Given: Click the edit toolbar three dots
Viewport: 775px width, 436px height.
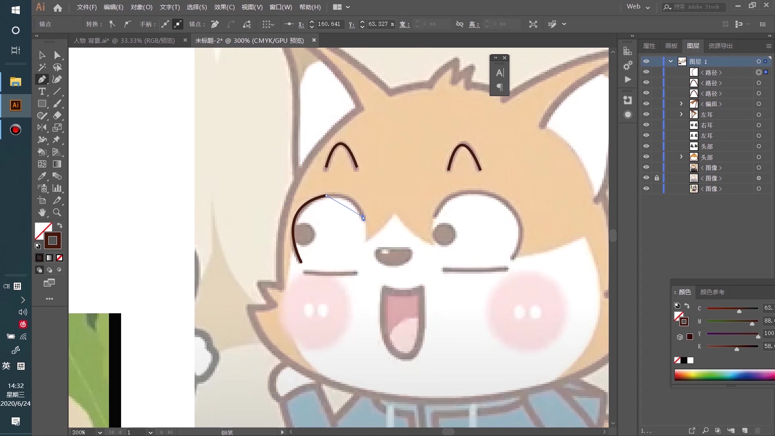Looking at the screenshot, I should pyautogui.click(x=49, y=299).
